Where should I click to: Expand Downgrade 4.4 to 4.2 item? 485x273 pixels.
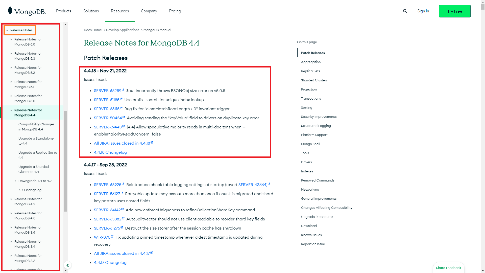pyautogui.click(x=15, y=181)
